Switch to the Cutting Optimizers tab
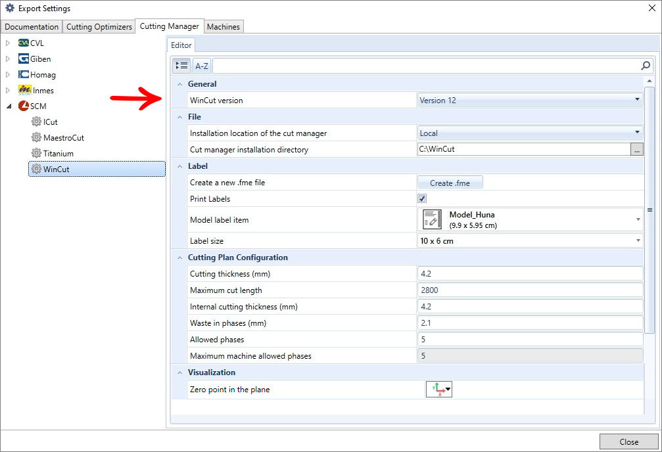This screenshot has height=452, width=662. (x=99, y=26)
